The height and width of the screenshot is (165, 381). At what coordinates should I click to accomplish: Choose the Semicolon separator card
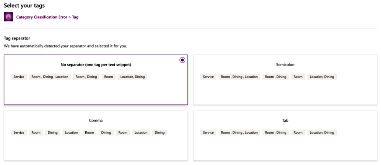click(285, 80)
